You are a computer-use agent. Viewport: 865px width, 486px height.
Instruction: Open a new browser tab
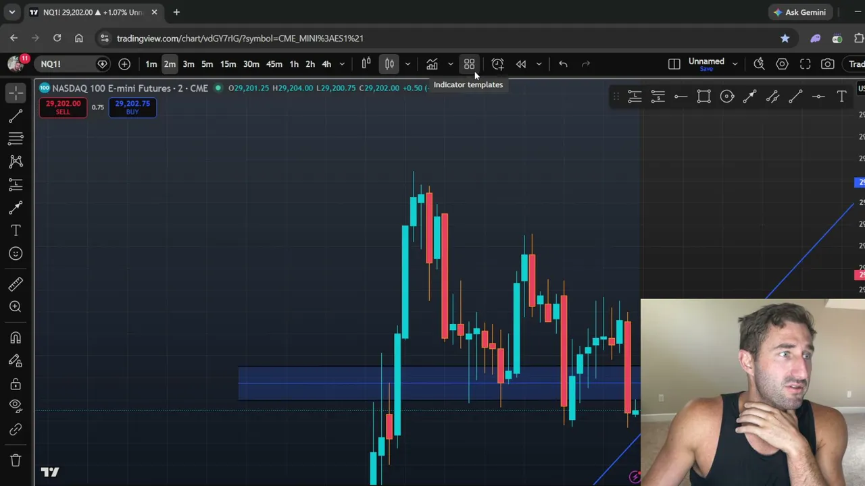click(176, 12)
